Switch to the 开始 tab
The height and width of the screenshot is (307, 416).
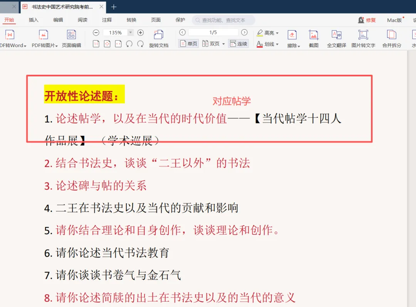(x=9, y=20)
